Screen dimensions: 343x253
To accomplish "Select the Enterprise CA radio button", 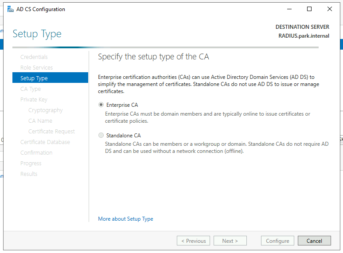I will click(x=101, y=105).
